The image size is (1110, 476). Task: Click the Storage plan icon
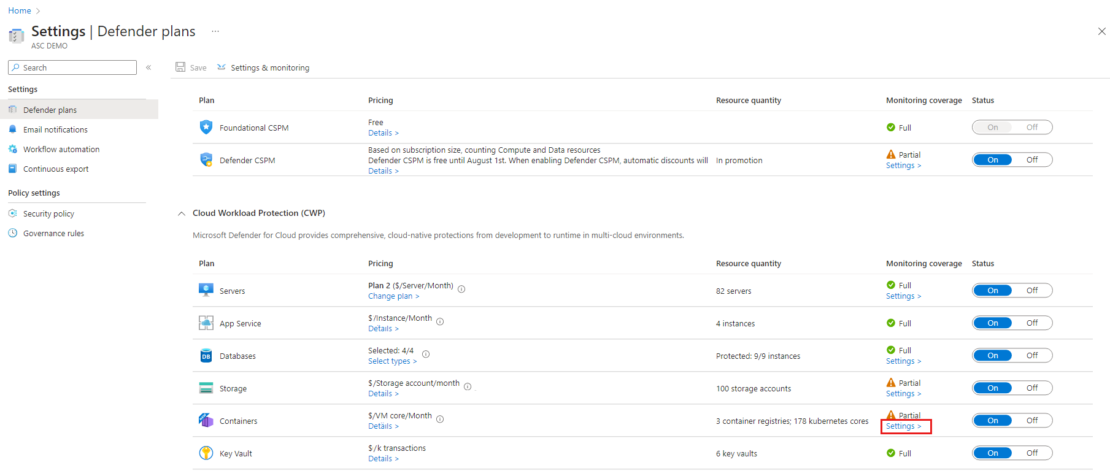click(206, 388)
